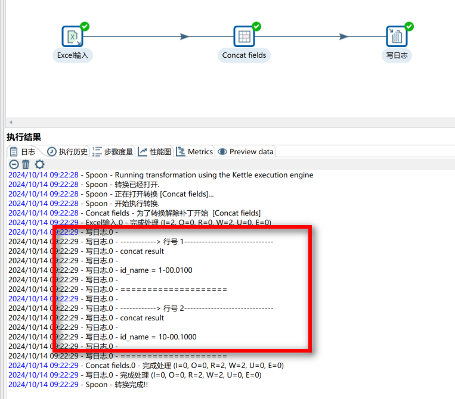Image resolution: width=455 pixels, height=399 pixels.
Task: Click the Excel输入 step icon
Action: [x=73, y=36]
